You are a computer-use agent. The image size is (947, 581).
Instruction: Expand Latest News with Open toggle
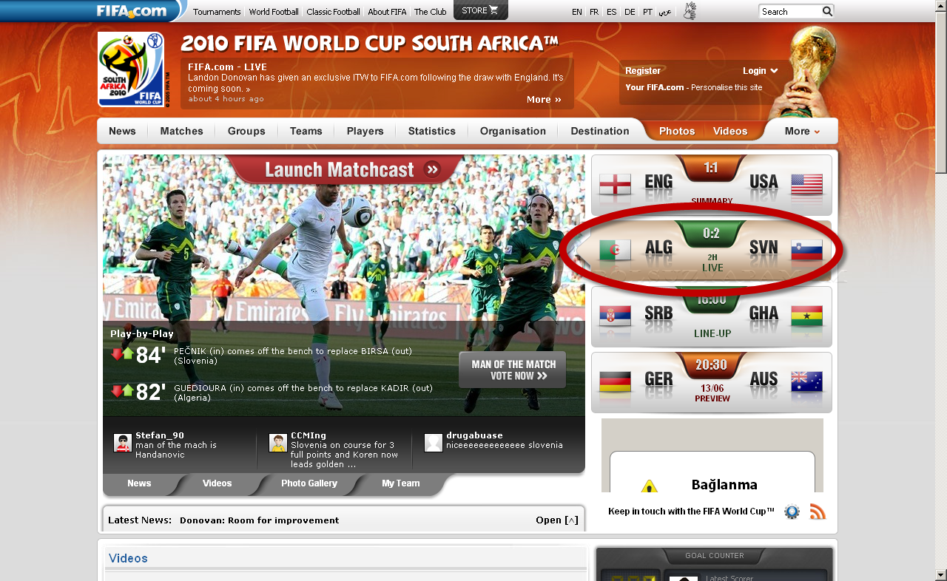pyautogui.click(x=557, y=520)
